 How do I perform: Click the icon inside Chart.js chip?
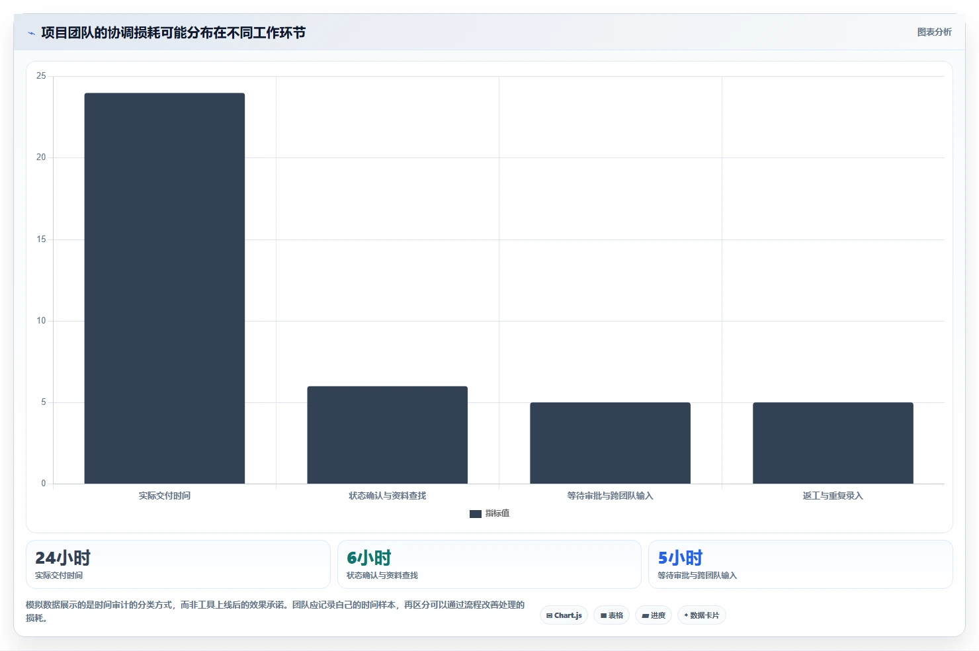tap(549, 616)
